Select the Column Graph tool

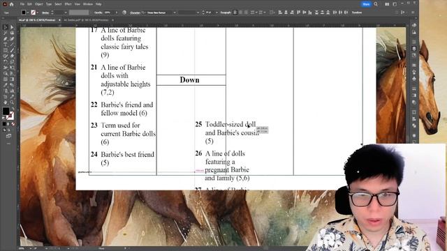[12, 91]
